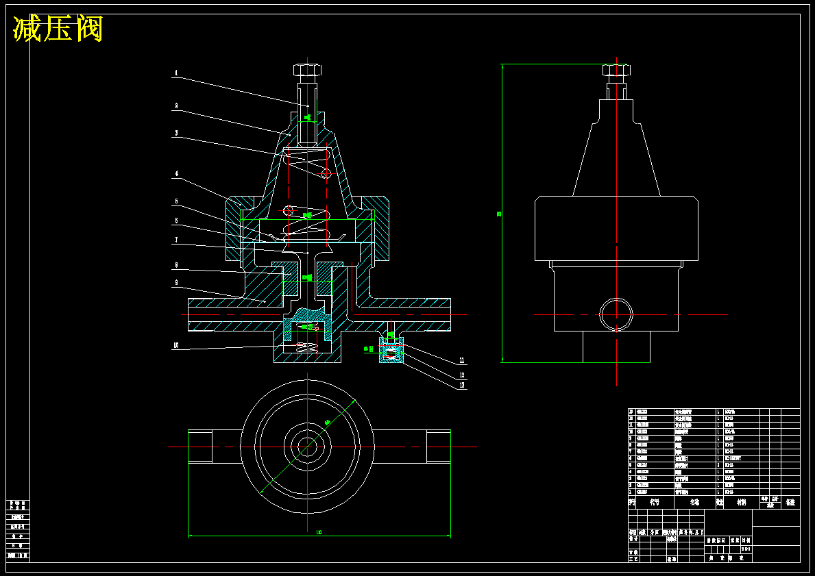
Task: Click the 工艺 cell in title block
Action: coord(633,560)
